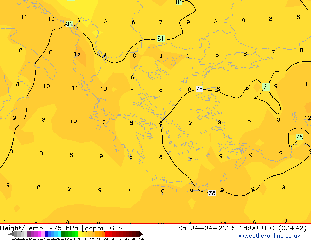Click the gray arrow tip at legend start
Viewport: 311px width, 240px height.
point(11,234)
